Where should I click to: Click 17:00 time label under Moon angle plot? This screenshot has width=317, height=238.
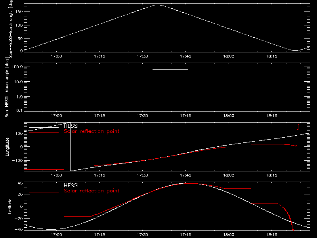pyautogui.click(x=56, y=116)
